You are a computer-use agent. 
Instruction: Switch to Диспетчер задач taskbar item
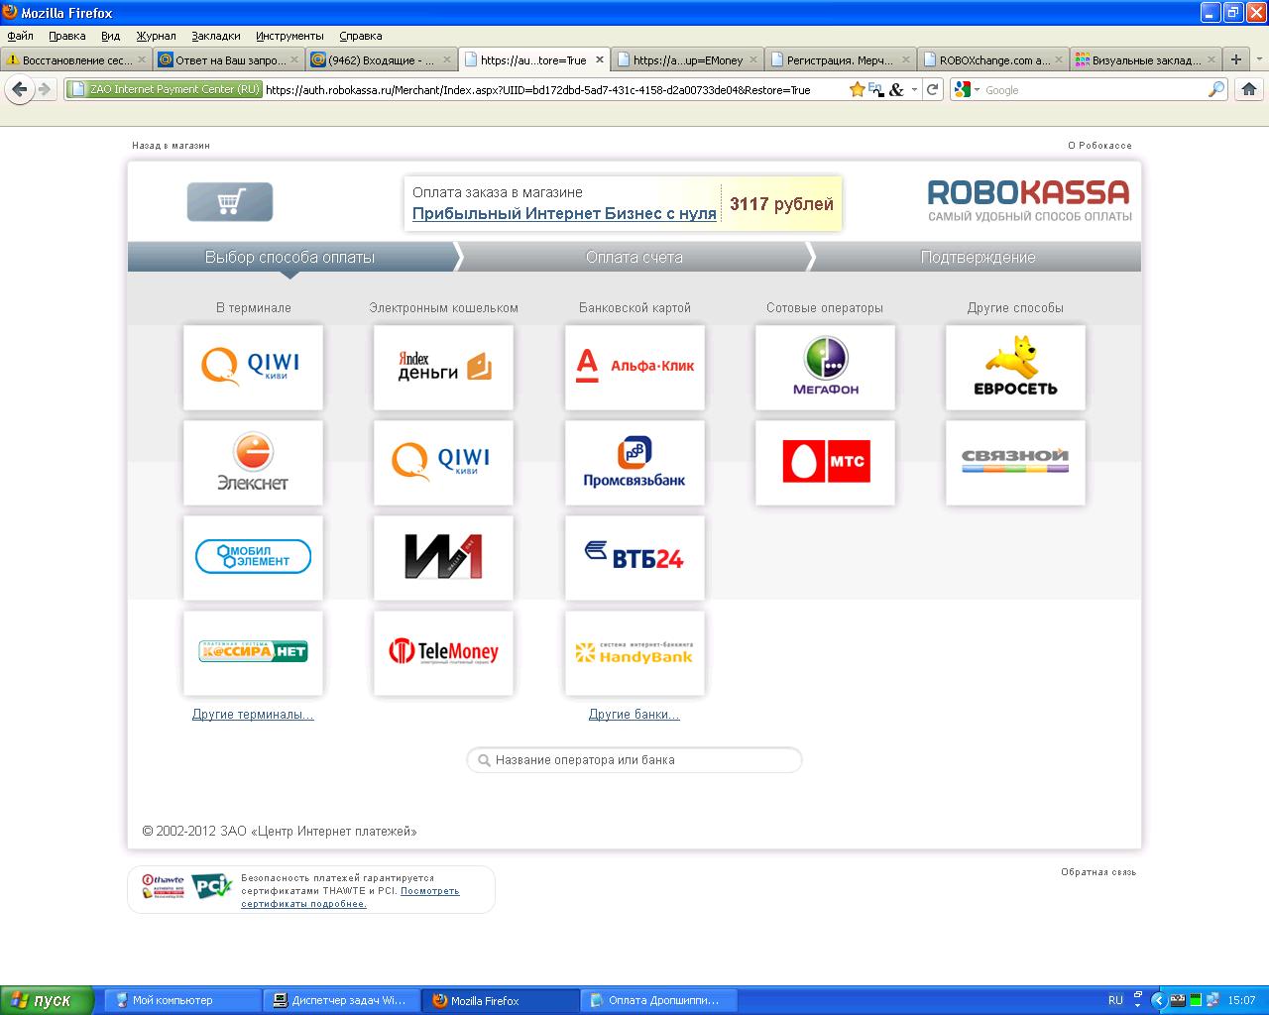point(341,1000)
